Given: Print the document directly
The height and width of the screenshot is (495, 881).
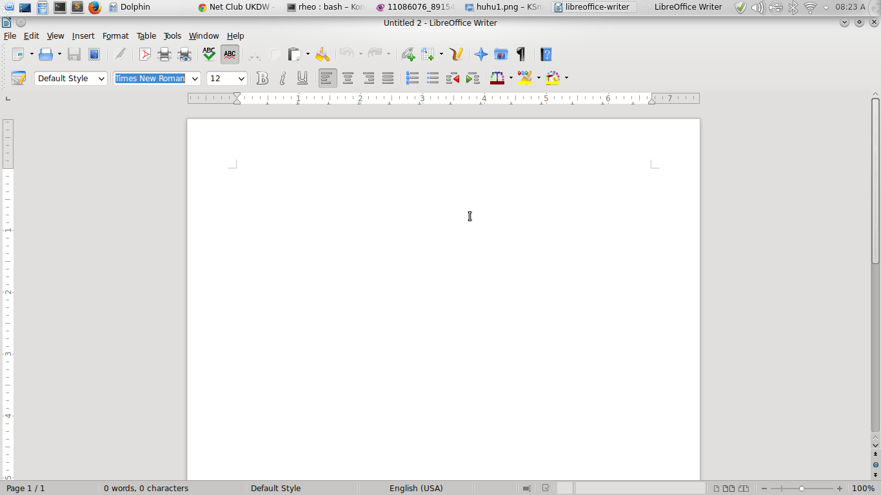Looking at the screenshot, I should click(164, 54).
